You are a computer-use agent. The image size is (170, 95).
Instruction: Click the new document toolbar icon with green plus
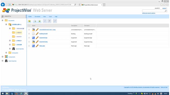pos(35,21)
